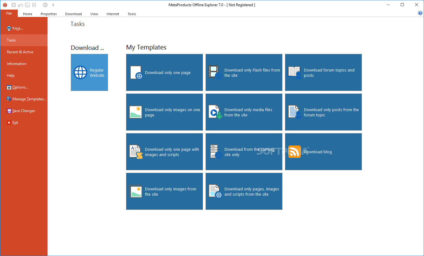Pick 'Download only one page with images and scripts'
The image size is (424, 256).
coord(165,152)
